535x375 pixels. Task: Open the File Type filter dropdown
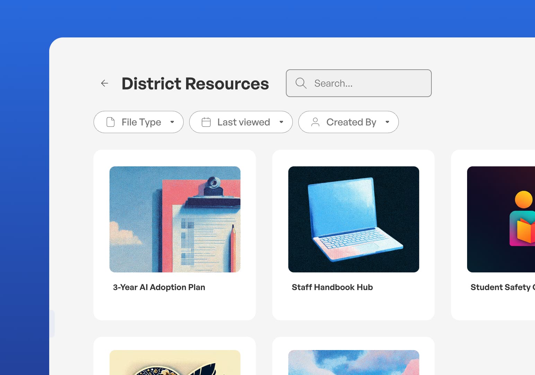(x=139, y=122)
